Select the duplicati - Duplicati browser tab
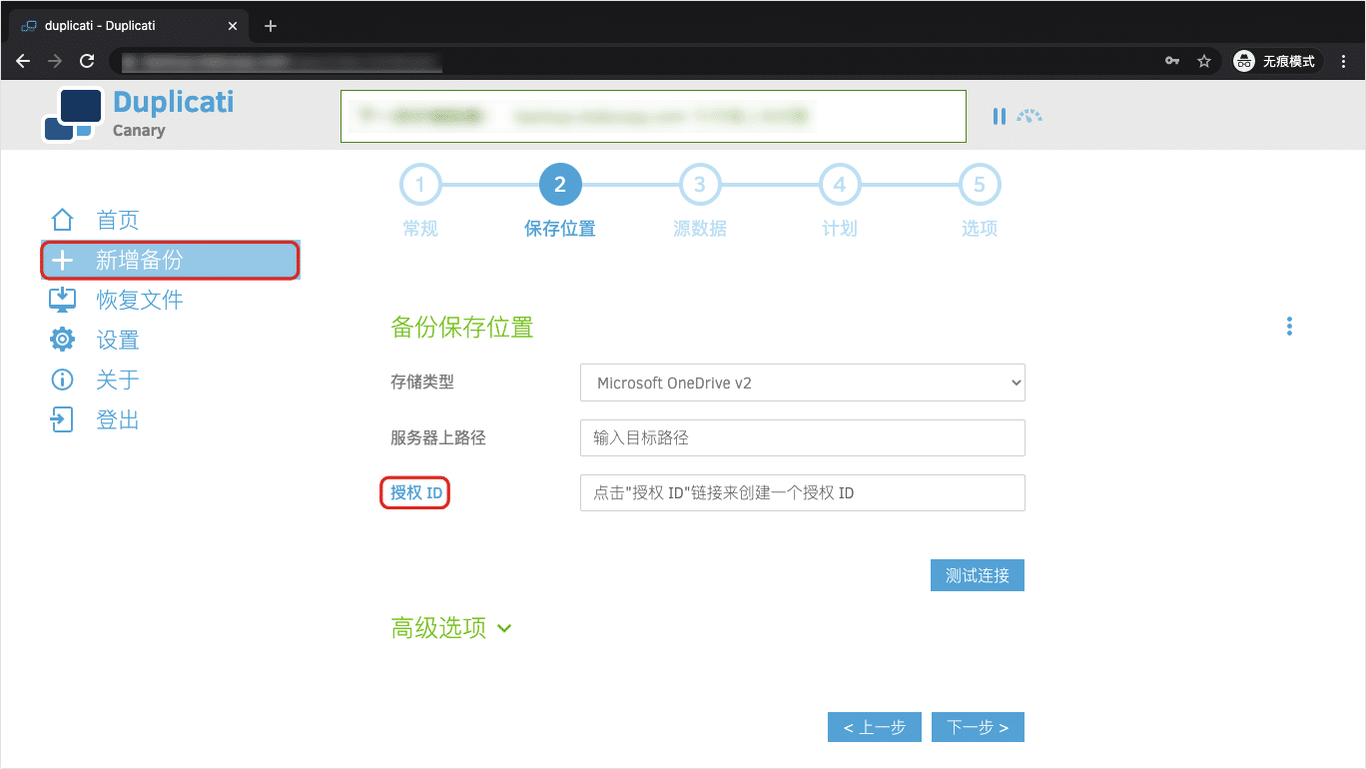 point(129,26)
